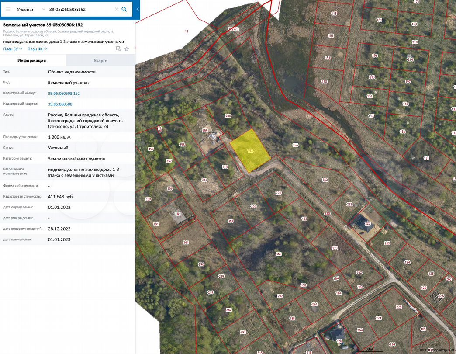Click the locate-object-on-map icon
The height and width of the screenshot is (354, 456).
coord(118,49)
